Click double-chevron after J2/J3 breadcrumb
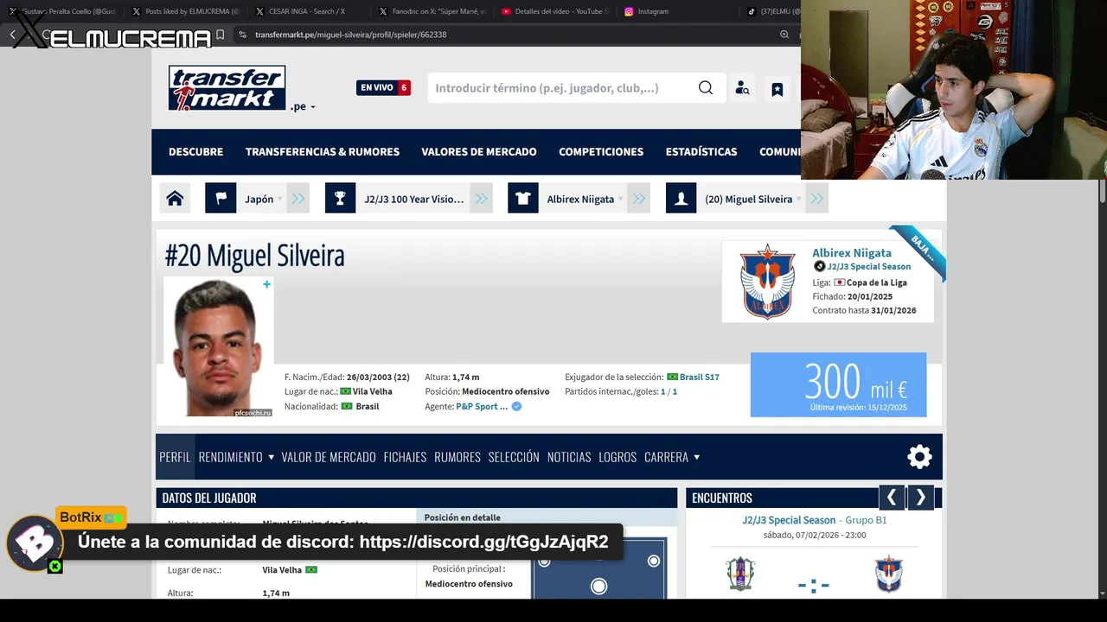The width and height of the screenshot is (1107, 622). click(482, 199)
